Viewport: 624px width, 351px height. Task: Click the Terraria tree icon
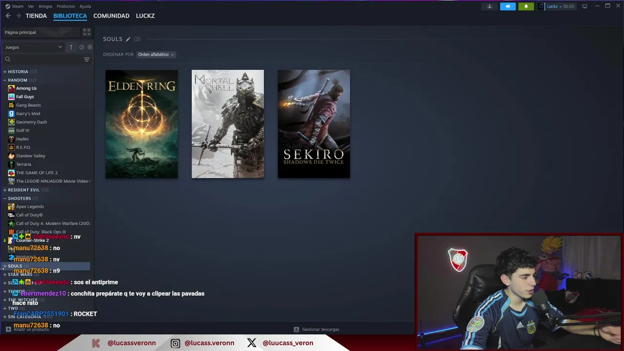11,164
